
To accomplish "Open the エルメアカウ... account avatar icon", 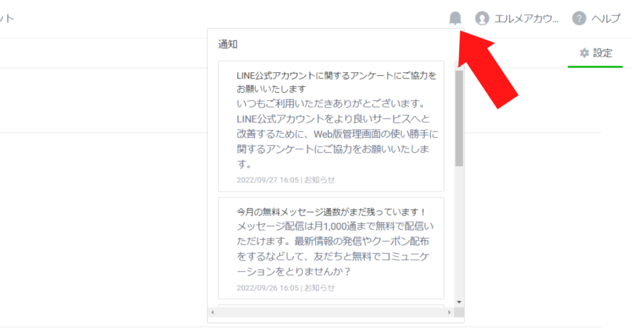I will [x=481, y=18].
